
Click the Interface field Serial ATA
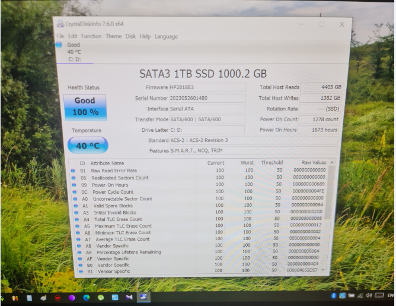click(x=207, y=109)
